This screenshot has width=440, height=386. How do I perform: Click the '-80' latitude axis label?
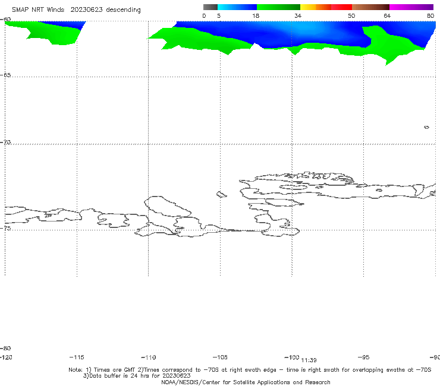point(5,348)
